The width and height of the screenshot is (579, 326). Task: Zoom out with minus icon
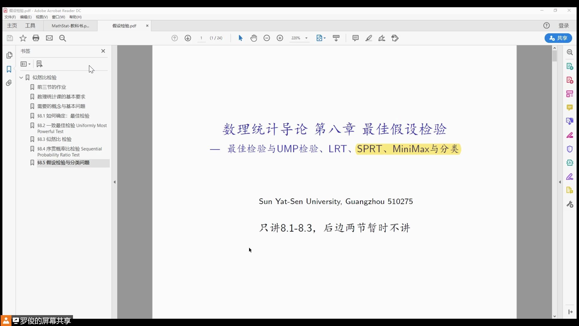(267, 38)
